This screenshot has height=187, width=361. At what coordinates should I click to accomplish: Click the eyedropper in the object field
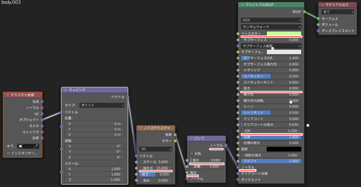pos(36,146)
